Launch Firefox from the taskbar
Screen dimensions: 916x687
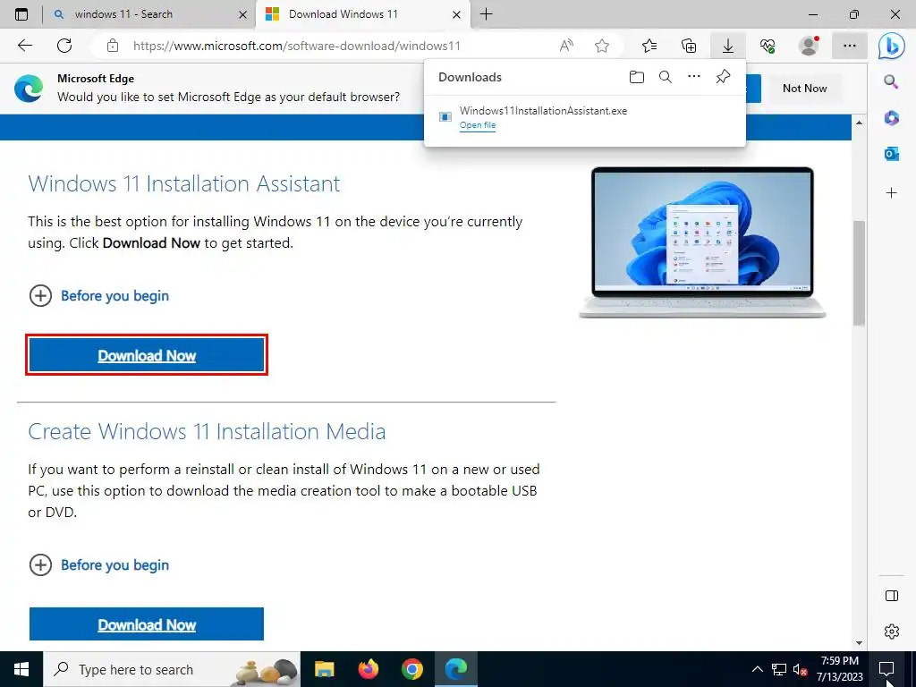(368, 669)
